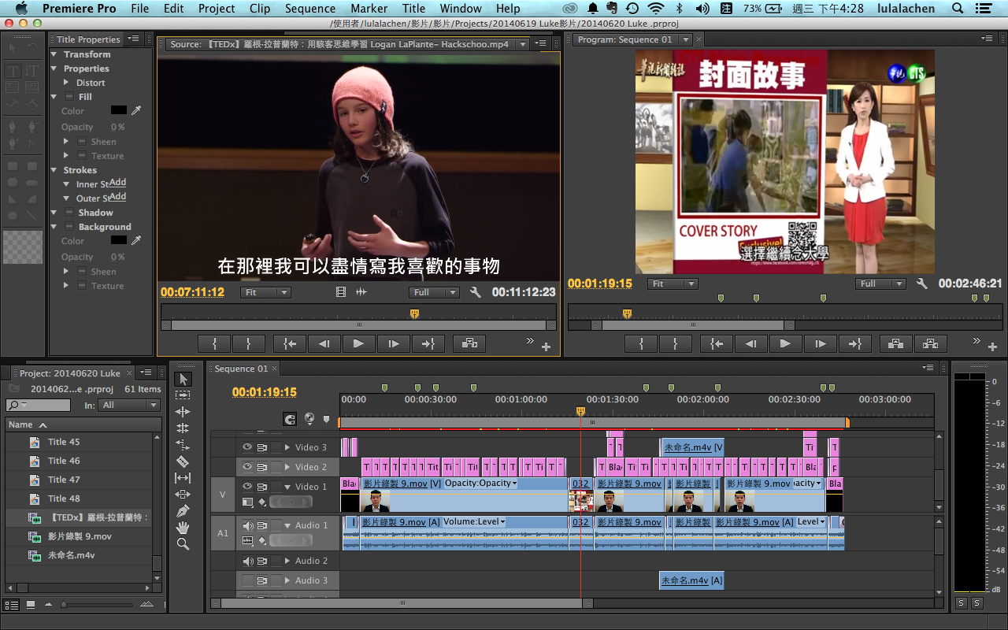
Task: Open Source monitor Full resolution dropdown
Action: click(x=434, y=292)
